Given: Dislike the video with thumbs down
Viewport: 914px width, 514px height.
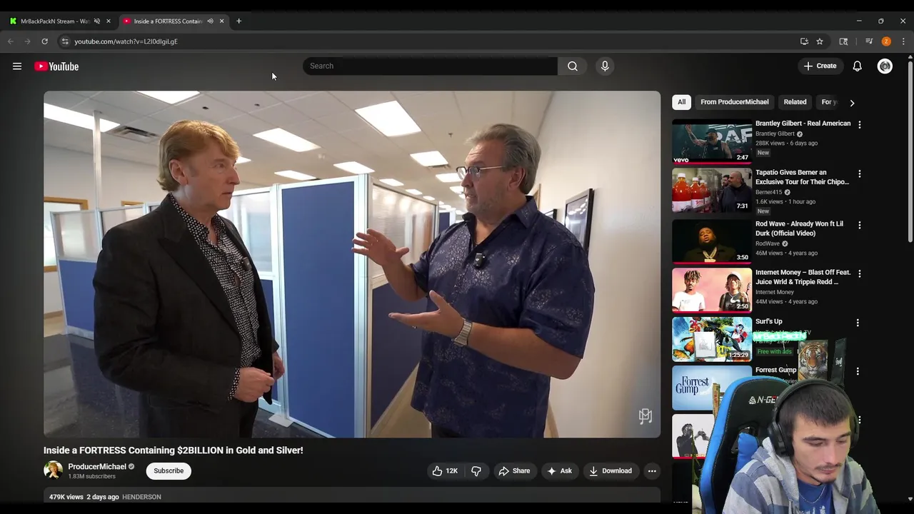Looking at the screenshot, I should point(476,471).
